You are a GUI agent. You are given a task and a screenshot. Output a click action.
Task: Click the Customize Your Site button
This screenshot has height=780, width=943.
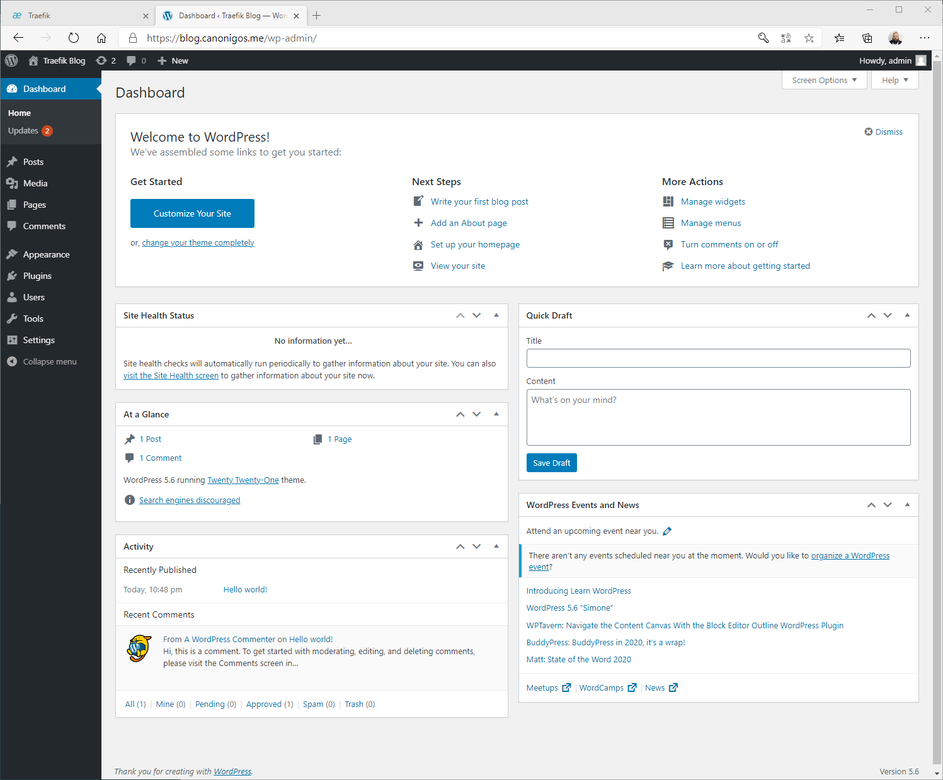click(x=192, y=213)
